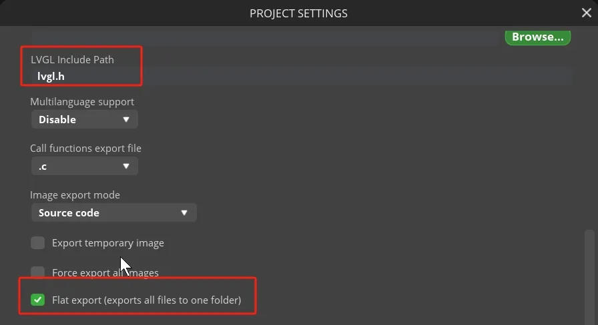Click the arrow beside the Disable option
Viewport: 598px width, 325px height.
click(126, 120)
